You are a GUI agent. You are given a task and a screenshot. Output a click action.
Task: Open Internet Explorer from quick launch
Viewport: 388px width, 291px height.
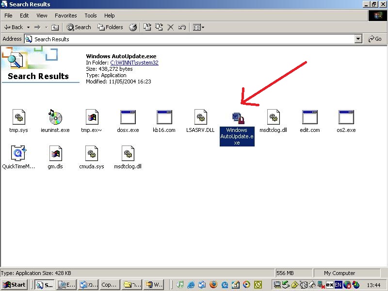pos(191,285)
